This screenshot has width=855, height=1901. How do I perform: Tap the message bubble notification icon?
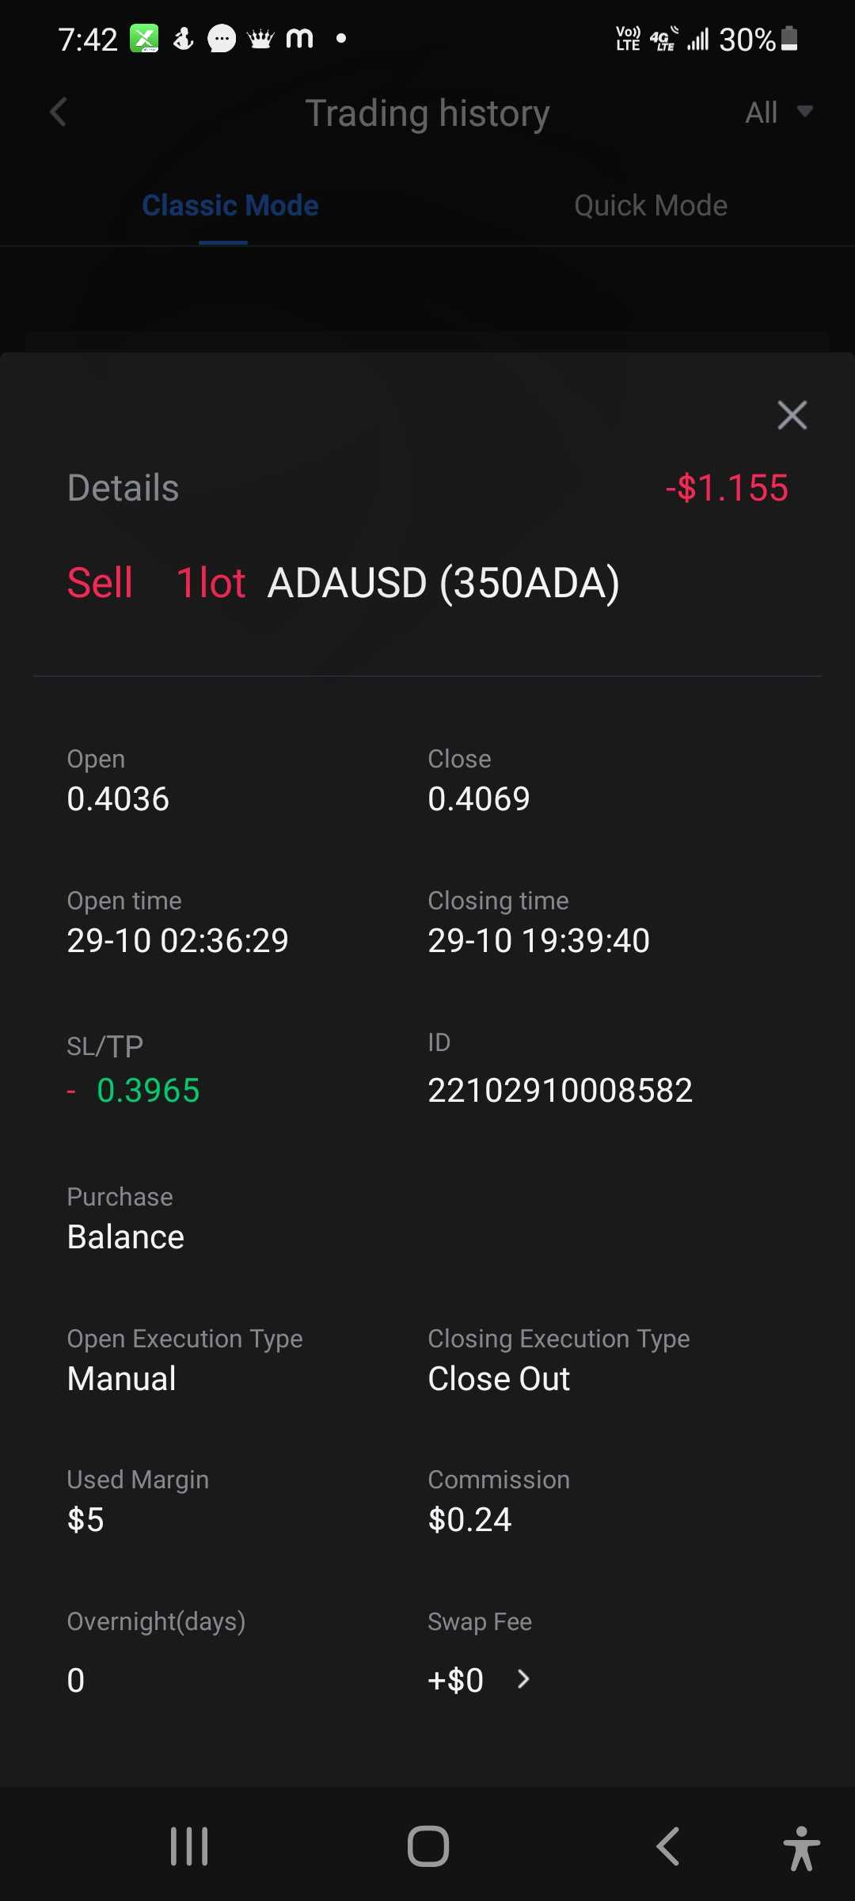222,39
